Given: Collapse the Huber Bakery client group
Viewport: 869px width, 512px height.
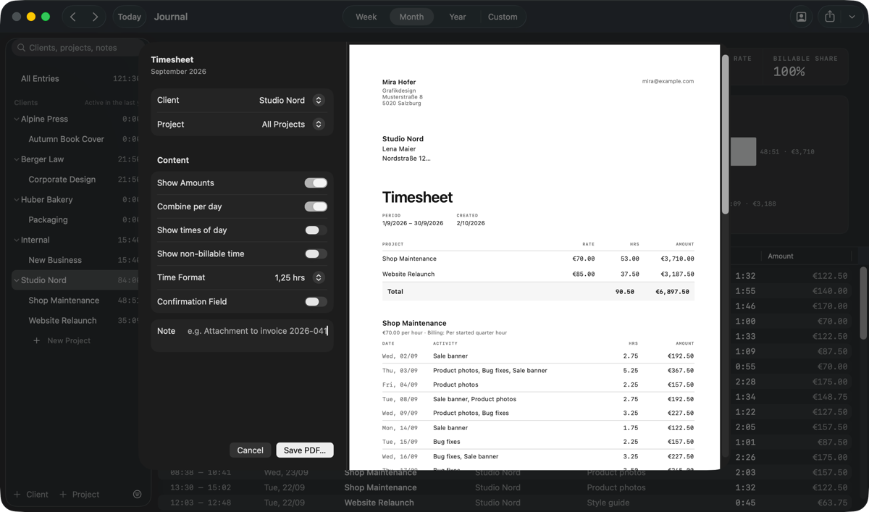Looking at the screenshot, I should [17, 200].
